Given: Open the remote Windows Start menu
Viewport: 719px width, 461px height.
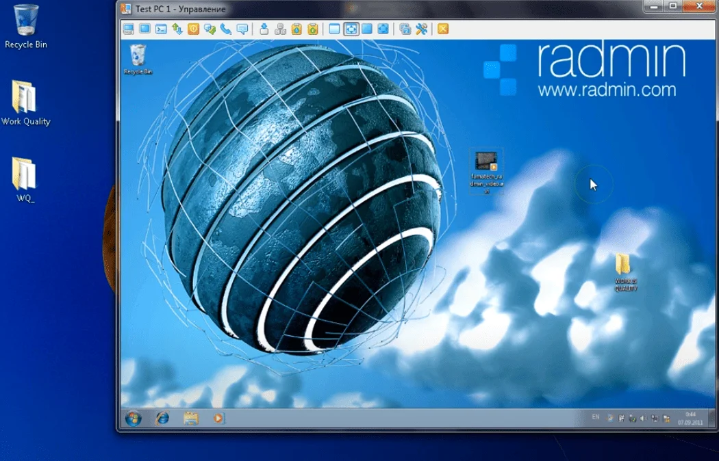Looking at the screenshot, I should tap(133, 418).
